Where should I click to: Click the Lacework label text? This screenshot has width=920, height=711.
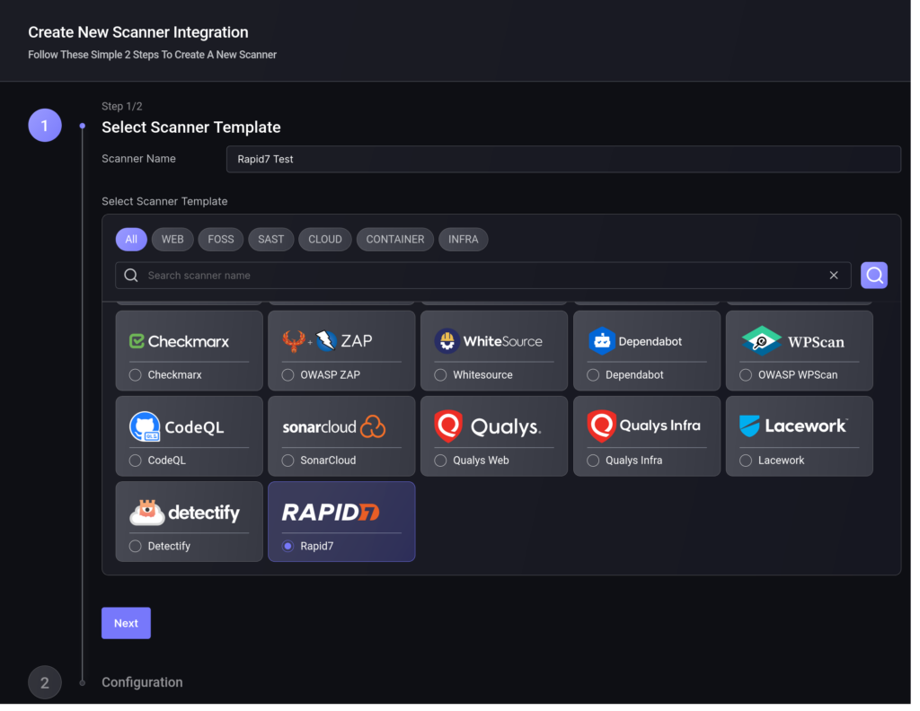click(x=781, y=461)
